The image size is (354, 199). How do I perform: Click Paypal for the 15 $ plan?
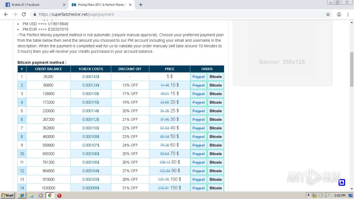pyautogui.click(x=199, y=94)
